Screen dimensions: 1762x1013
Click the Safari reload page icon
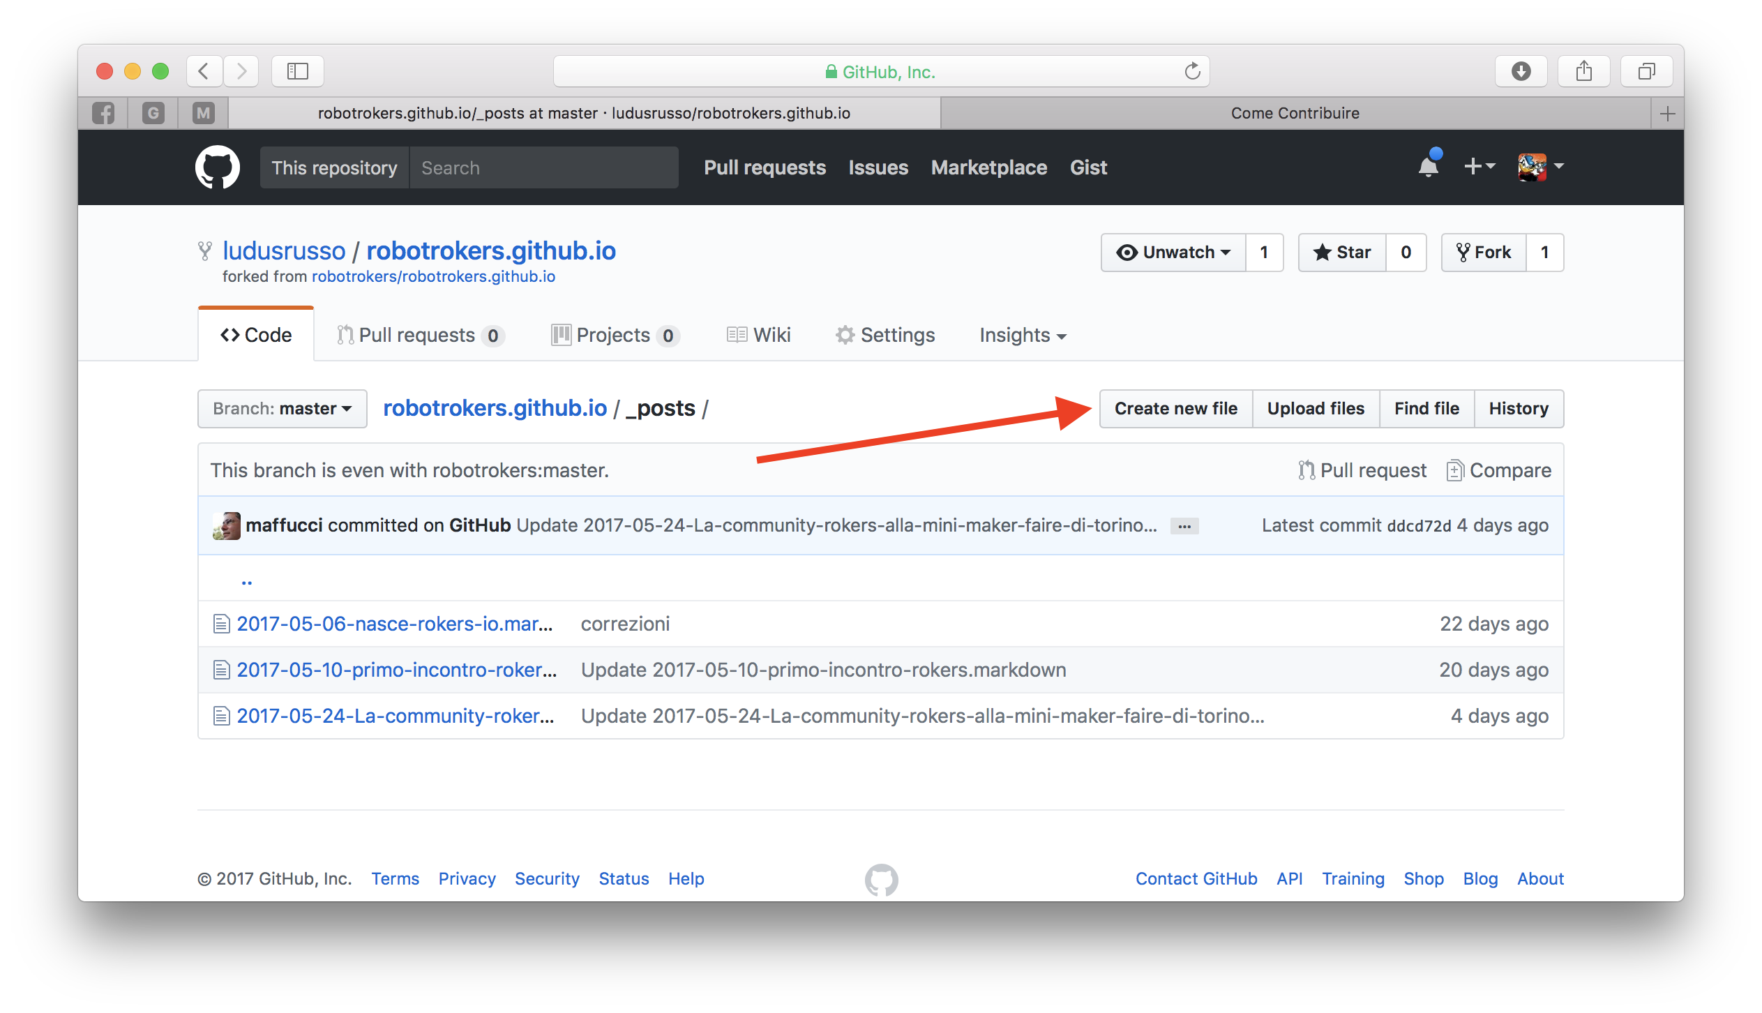[1192, 71]
